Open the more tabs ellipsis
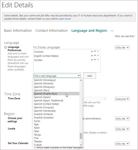Viewport: 138px width, 150px height. click(x=112, y=31)
